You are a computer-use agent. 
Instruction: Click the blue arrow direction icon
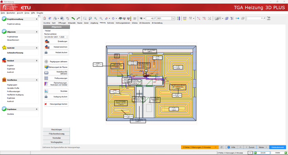(237, 18)
